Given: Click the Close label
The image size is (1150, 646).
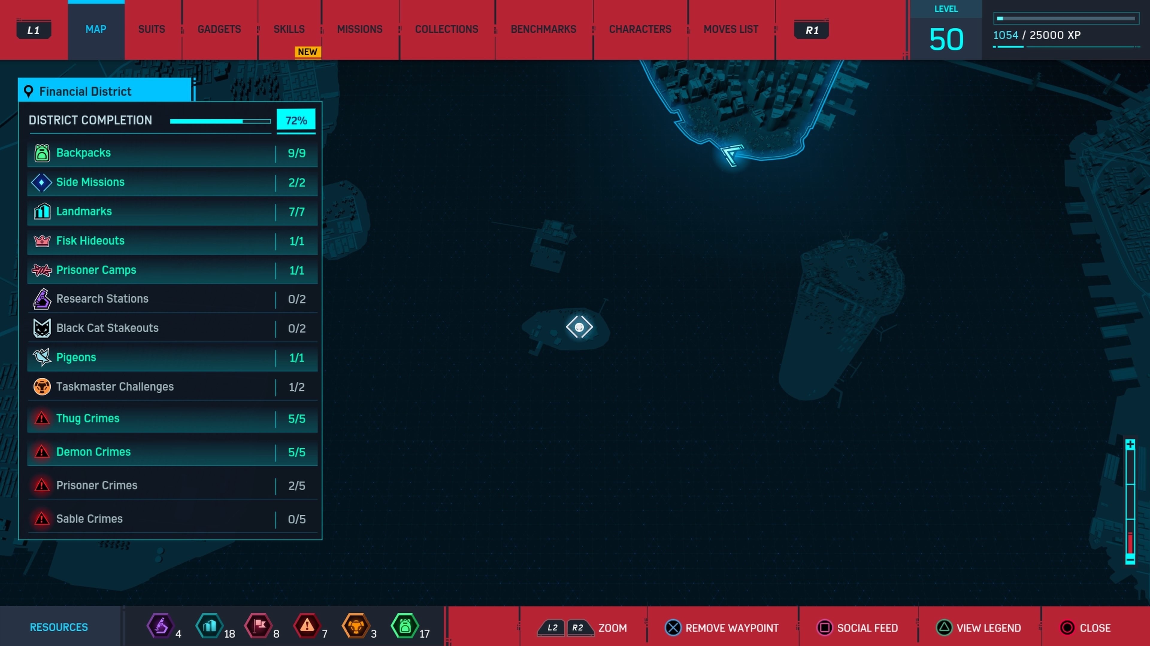Looking at the screenshot, I should tap(1095, 628).
